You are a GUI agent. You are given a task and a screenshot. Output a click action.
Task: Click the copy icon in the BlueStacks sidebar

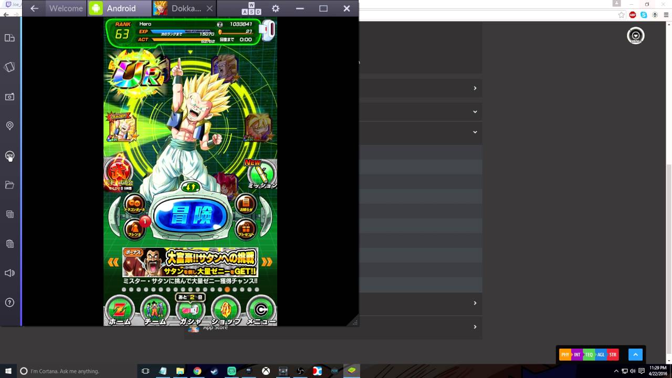(x=9, y=214)
